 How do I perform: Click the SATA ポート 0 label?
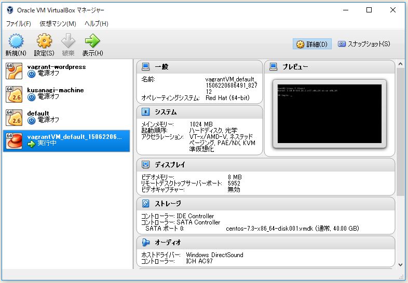(165, 229)
